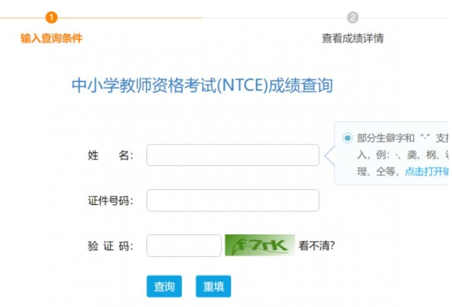Click the orange completed progress line
The image size is (452, 307).
click(101, 18)
